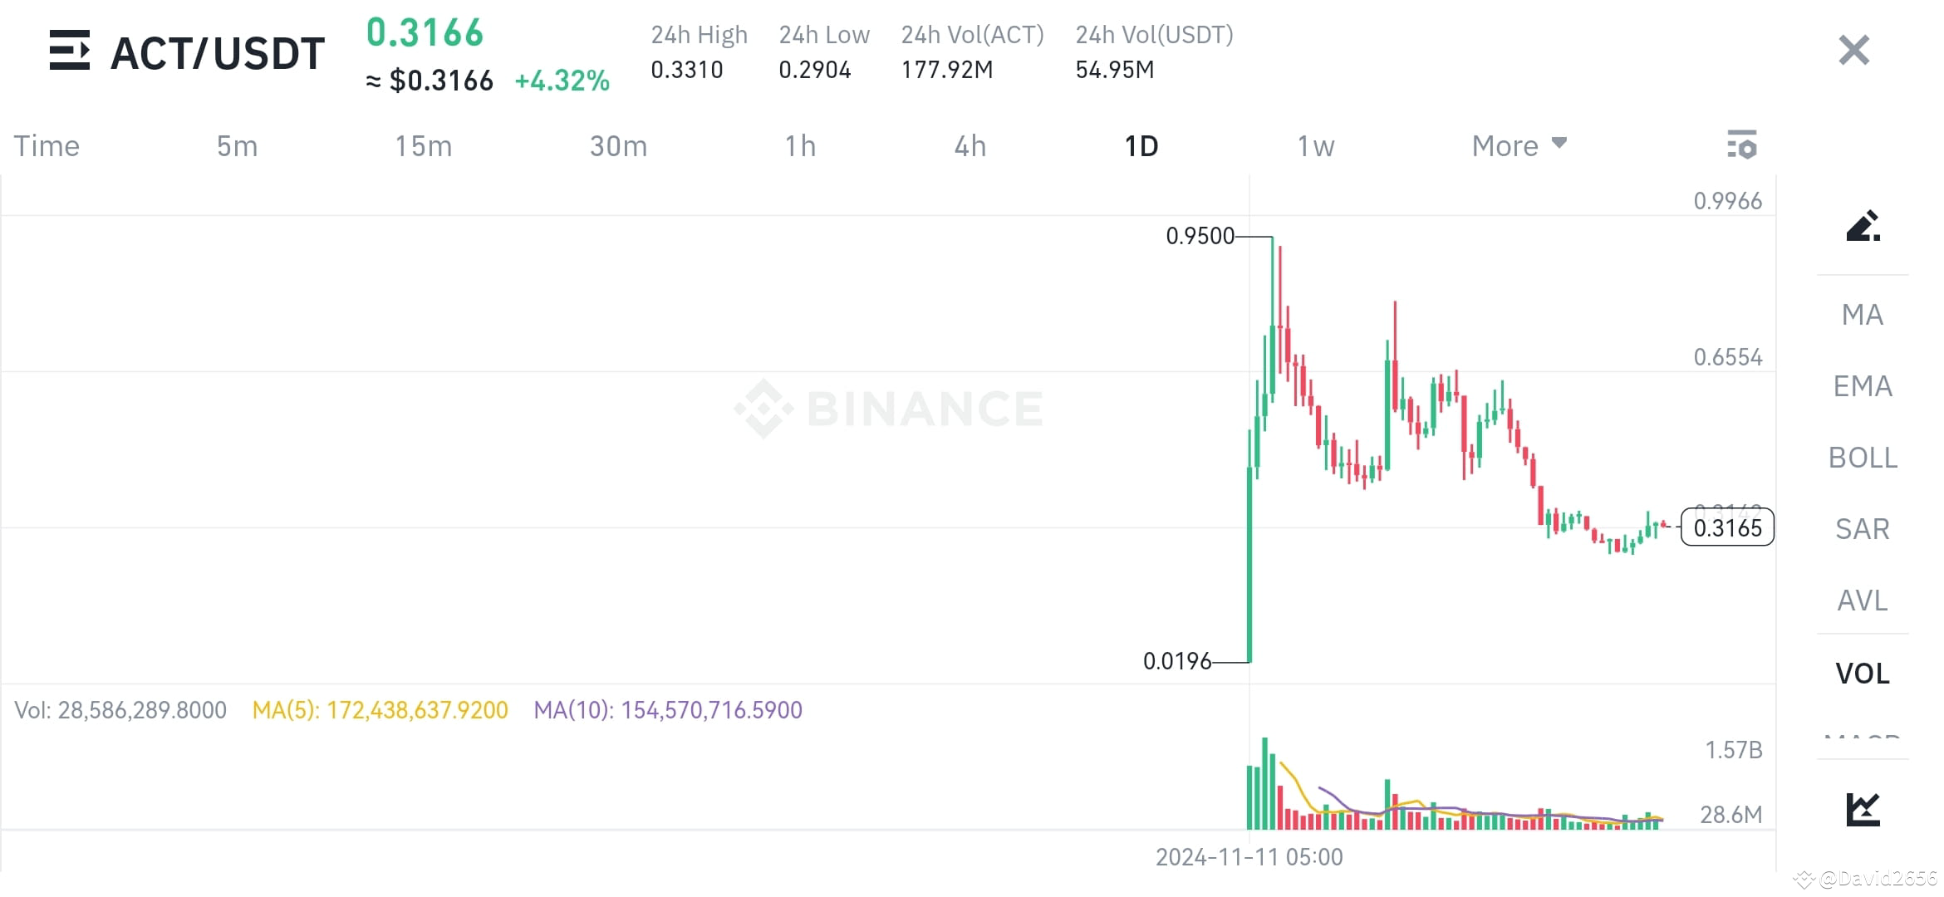Click the MA(10) volume legend

tap(670, 710)
